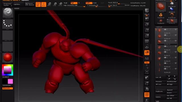
Task: Toggle the Edit mode button
Action: pos(38,5)
